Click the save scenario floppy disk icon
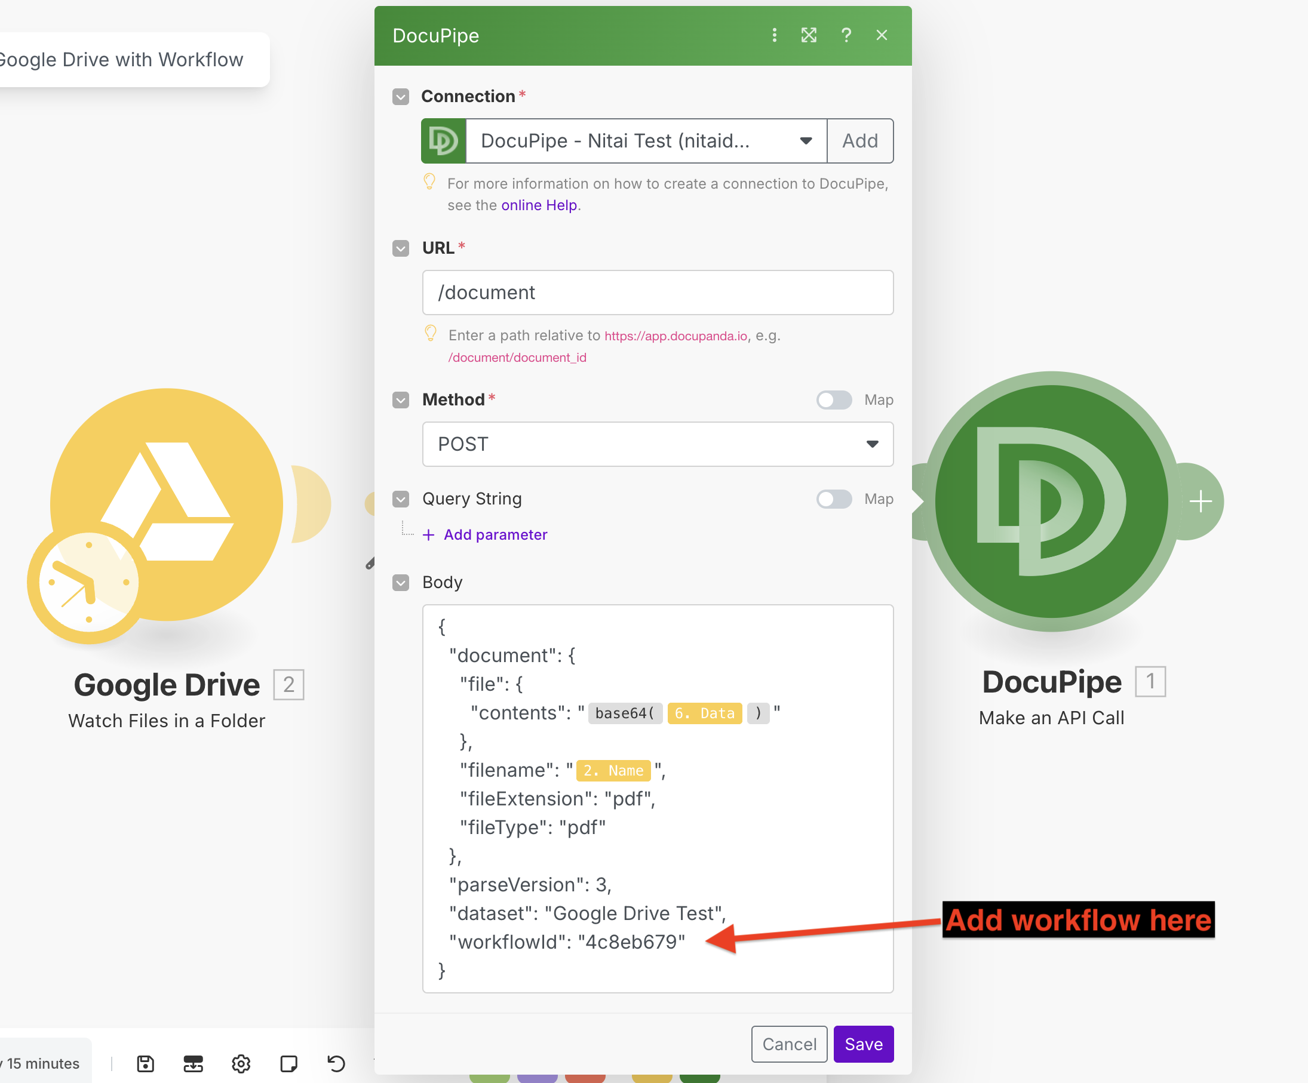This screenshot has height=1083, width=1308. point(146,1063)
